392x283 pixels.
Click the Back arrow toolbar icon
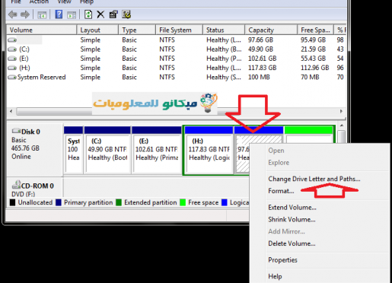13,14
